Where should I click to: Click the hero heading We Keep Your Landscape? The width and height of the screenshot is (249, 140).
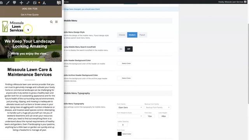(x=30, y=44)
